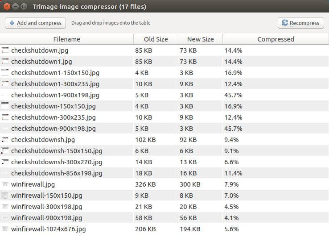This screenshot has height=250, width=329.
Task: Click the refresh icon on Recompress
Action: pos(285,23)
